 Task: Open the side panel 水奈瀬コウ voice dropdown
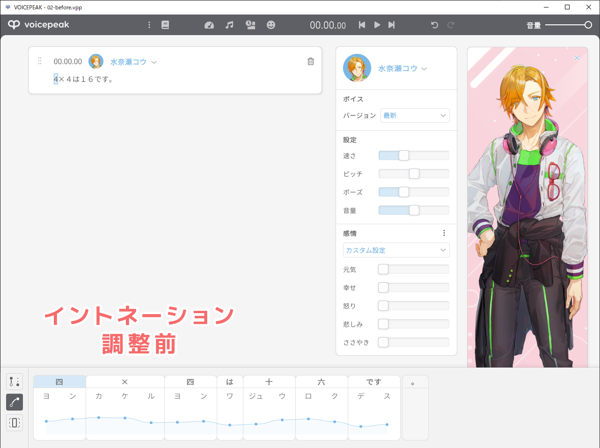click(402, 68)
